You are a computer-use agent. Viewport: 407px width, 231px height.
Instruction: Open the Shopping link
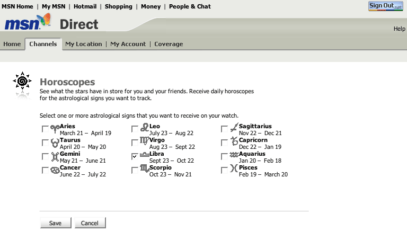(x=119, y=7)
